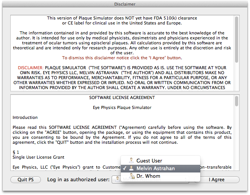Viewport: 250px width, 195px height.
Task: Click the Guest User avatar icon
Action: tap(131, 161)
